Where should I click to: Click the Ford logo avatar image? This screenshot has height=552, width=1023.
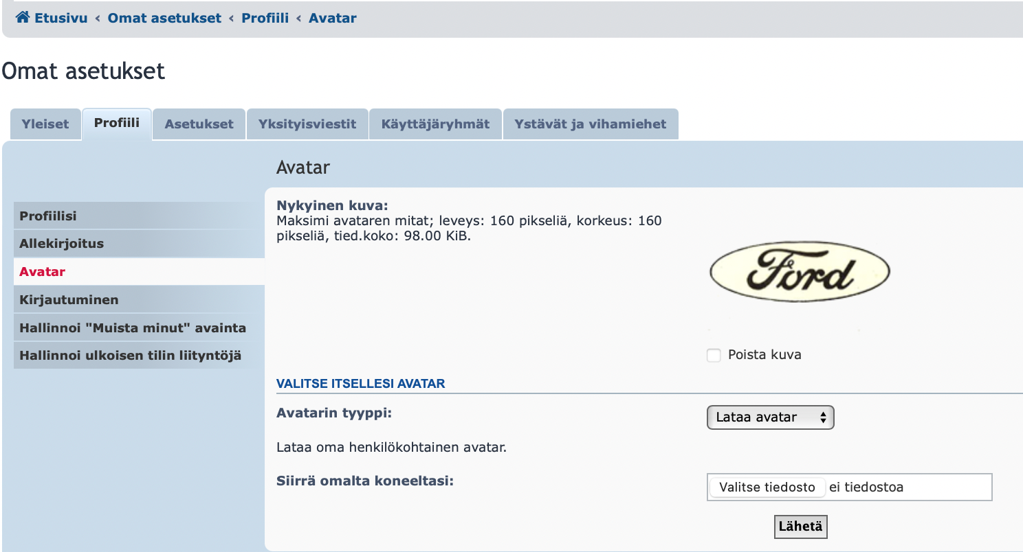point(800,271)
